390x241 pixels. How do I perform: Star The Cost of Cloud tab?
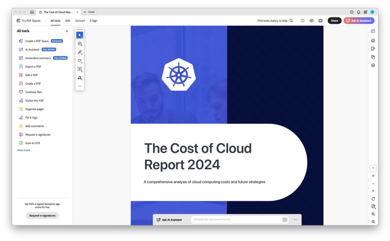[40, 12]
